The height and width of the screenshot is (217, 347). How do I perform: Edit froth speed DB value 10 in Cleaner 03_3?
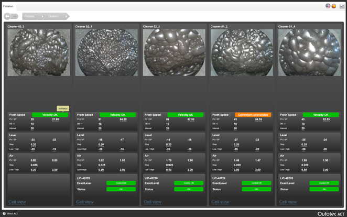pyautogui.click(x=32, y=124)
